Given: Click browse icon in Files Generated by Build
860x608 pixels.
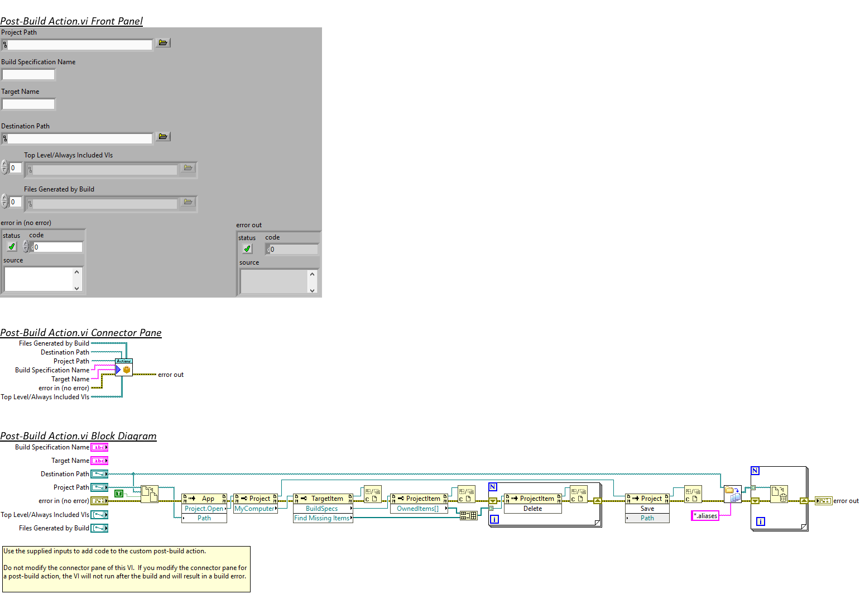Looking at the screenshot, I should (x=188, y=202).
